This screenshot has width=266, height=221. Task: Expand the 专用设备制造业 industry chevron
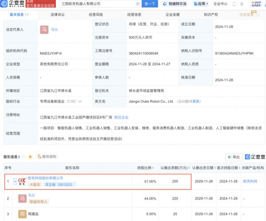click(80, 101)
